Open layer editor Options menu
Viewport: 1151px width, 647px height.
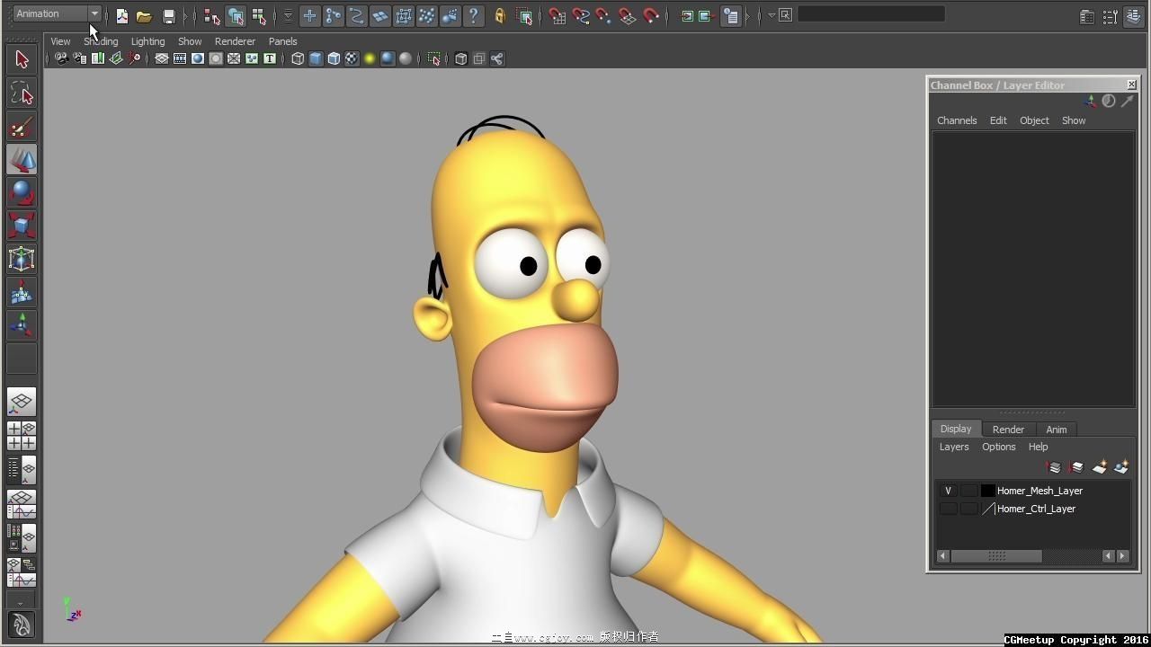click(x=998, y=447)
